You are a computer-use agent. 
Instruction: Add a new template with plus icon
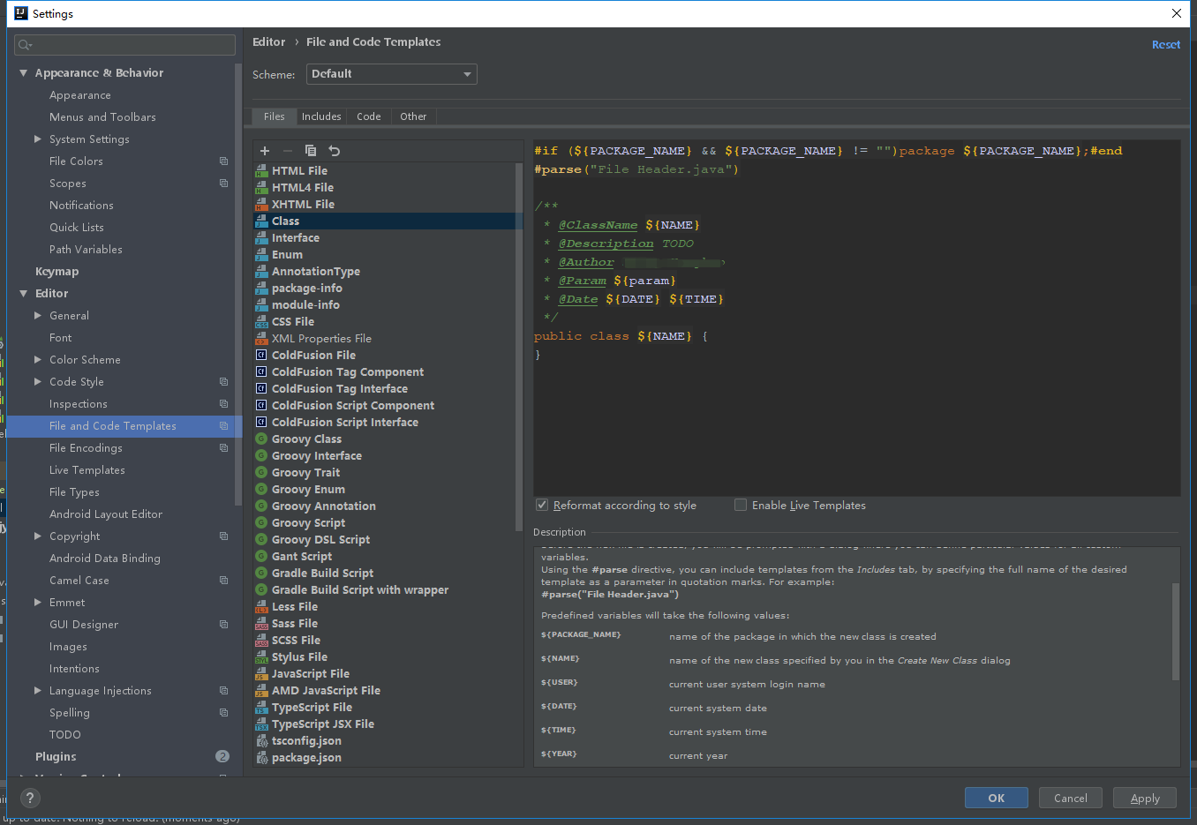(x=265, y=151)
